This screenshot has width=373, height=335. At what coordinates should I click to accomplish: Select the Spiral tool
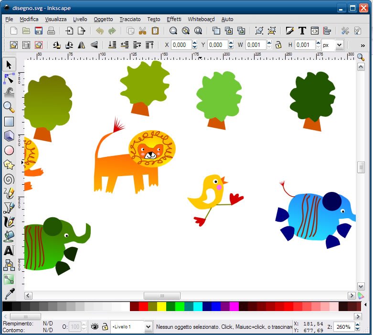coord(9,179)
